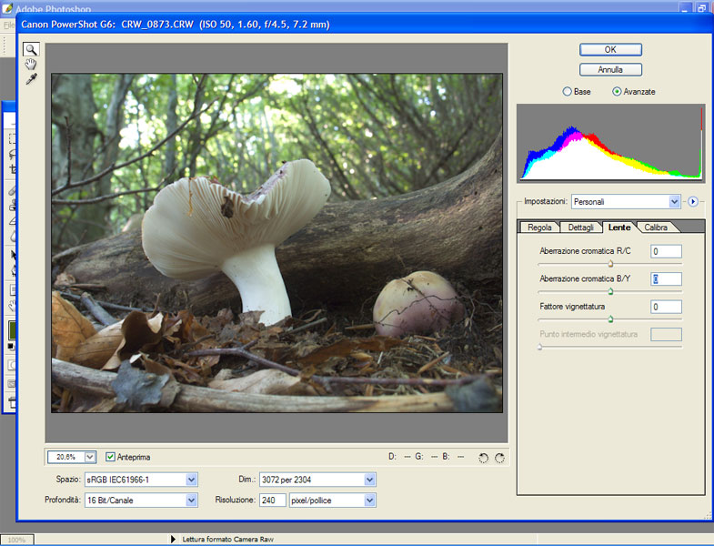Select the White Balance eyedropper tool
Image resolution: width=714 pixels, height=546 pixels.
(x=31, y=79)
